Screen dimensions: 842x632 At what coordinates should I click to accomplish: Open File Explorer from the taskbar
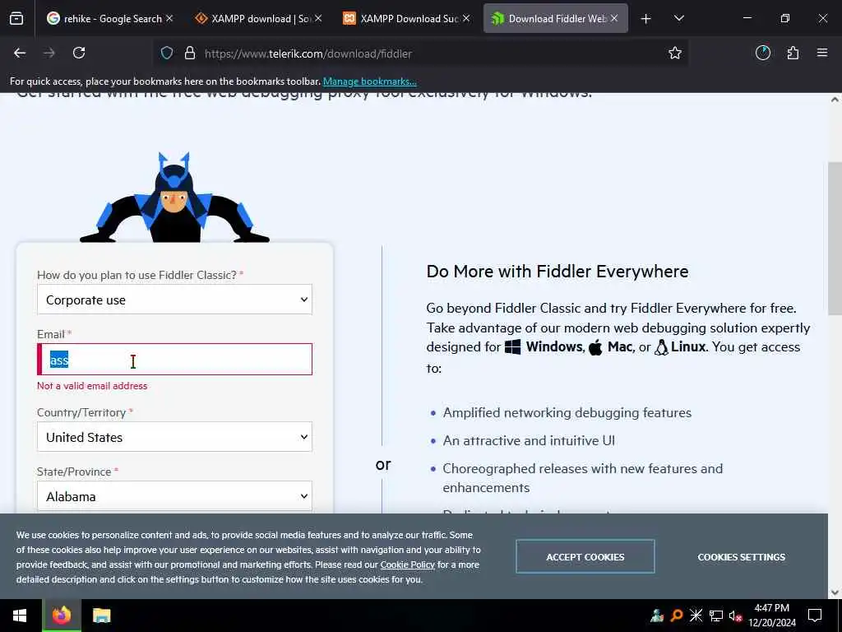101,616
